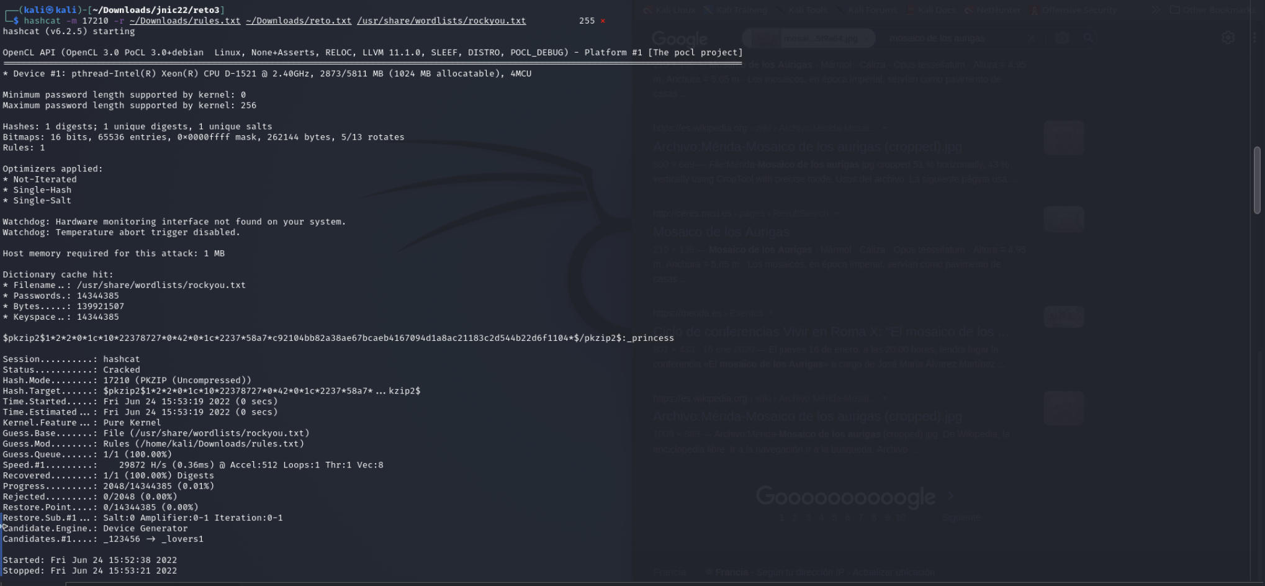Click the 'Status...........: Cracked' line
The width and height of the screenshot is (1265, 586).
tap(71, 370)
